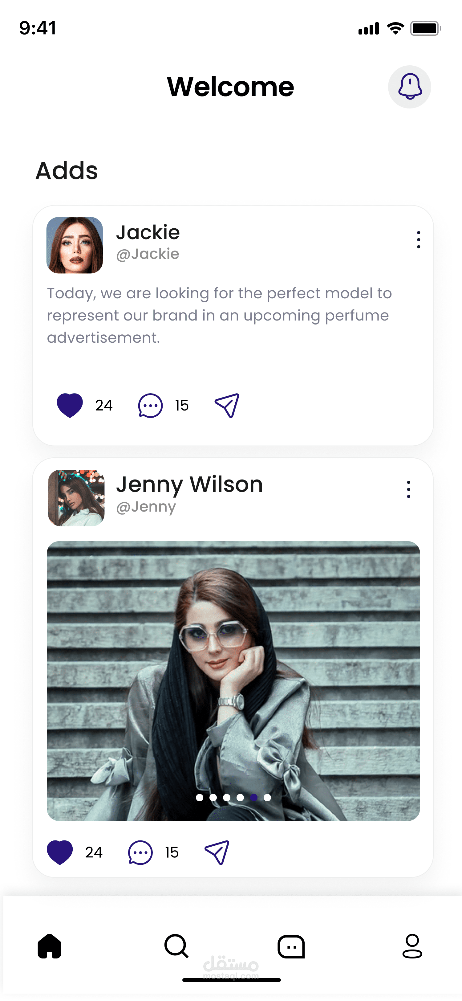Open comments on Jackie's post
Screen dimensions: 462x1001
point(150,405)
